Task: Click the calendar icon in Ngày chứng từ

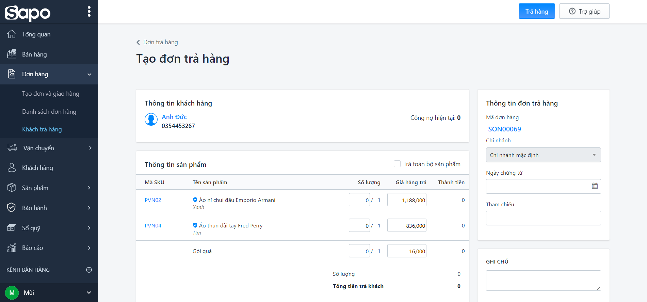Action: 595,186
